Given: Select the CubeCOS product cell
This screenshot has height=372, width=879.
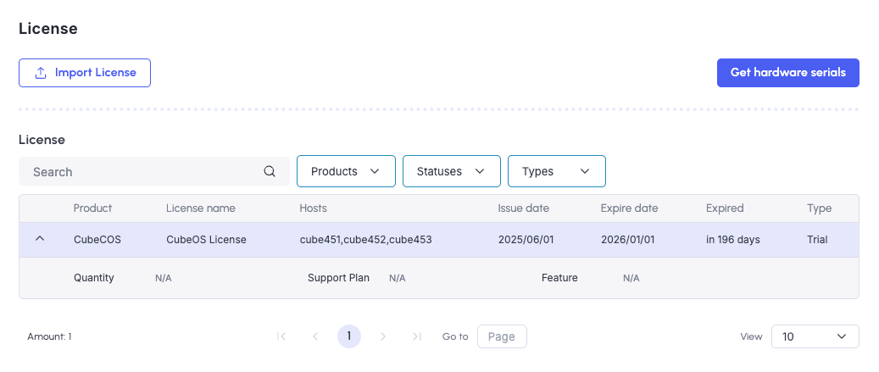Looking at the screenshot, I should [97, 240].
